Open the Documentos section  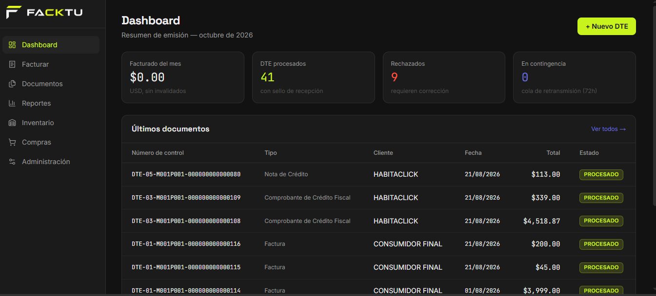pyautogui.click(x=51, y=84)
